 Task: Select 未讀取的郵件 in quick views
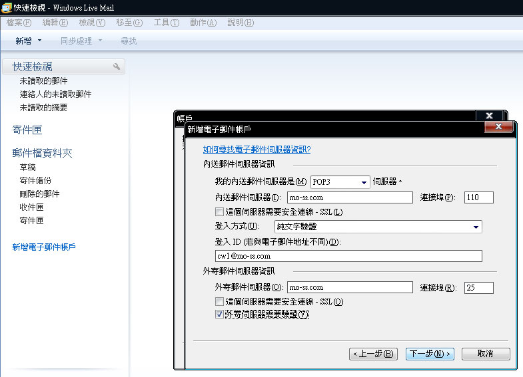click(x=43, y=81)
